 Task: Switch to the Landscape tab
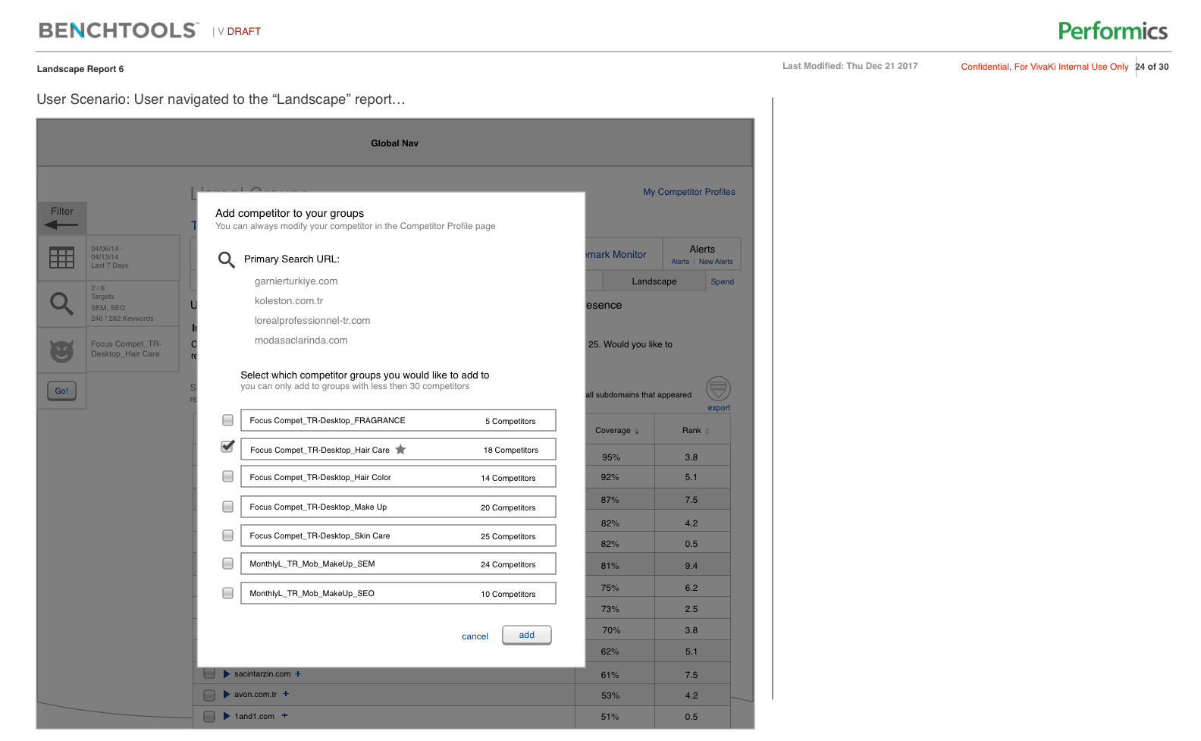pyautogui.click(x=654, y=281)
